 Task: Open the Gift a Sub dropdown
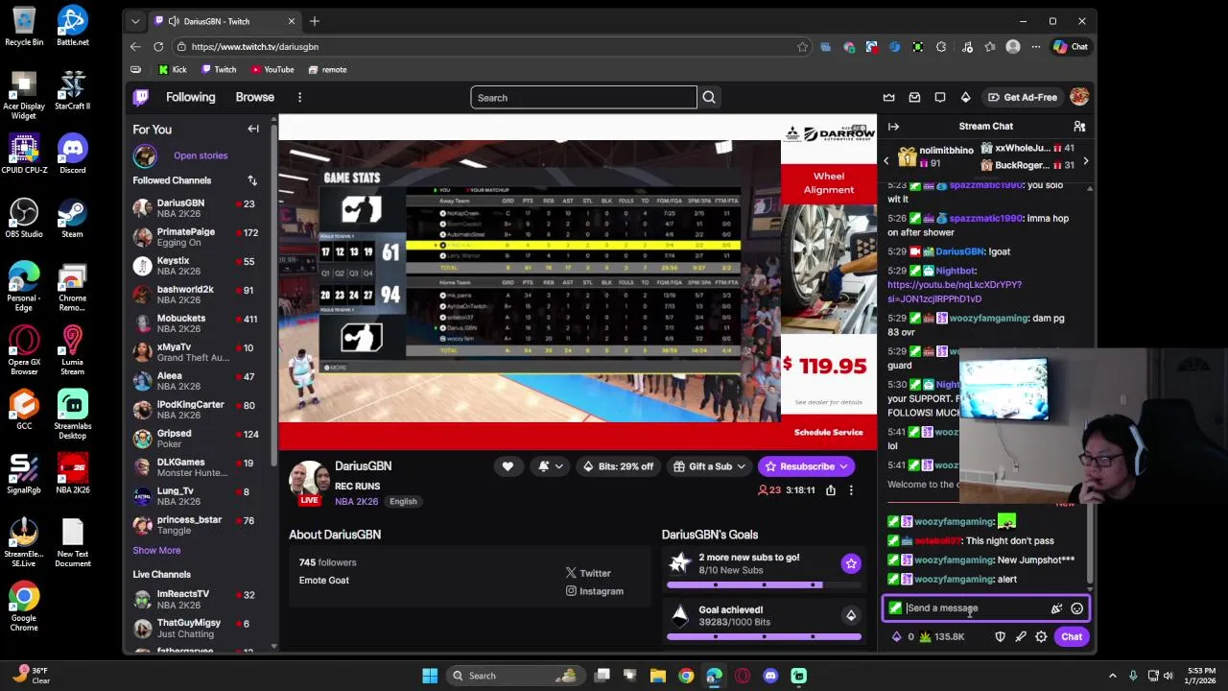coord(709,466)
